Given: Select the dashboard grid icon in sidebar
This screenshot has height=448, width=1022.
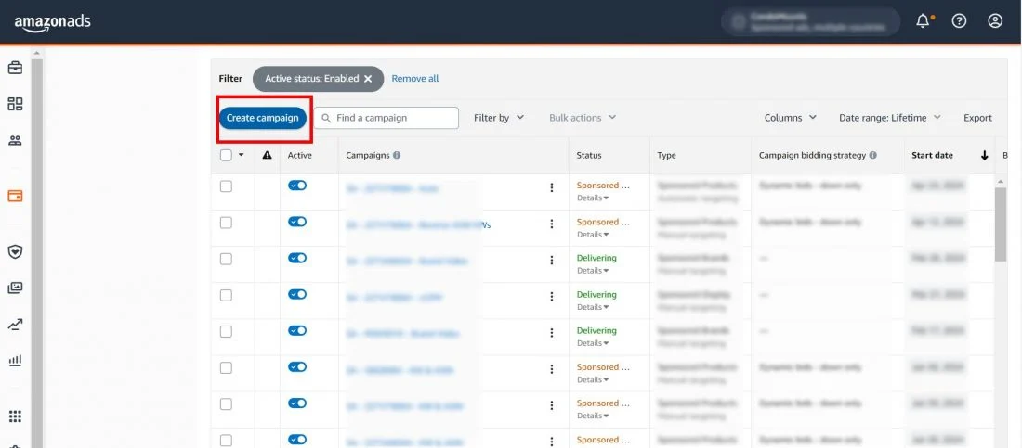Looking at the screenshot, I should 15,104.
